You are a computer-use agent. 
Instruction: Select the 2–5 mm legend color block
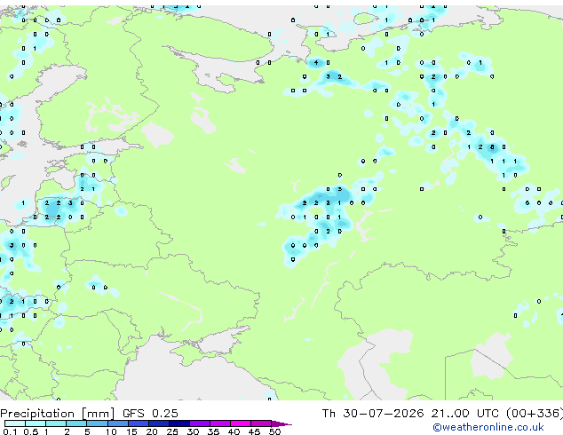tap(76, 423)
